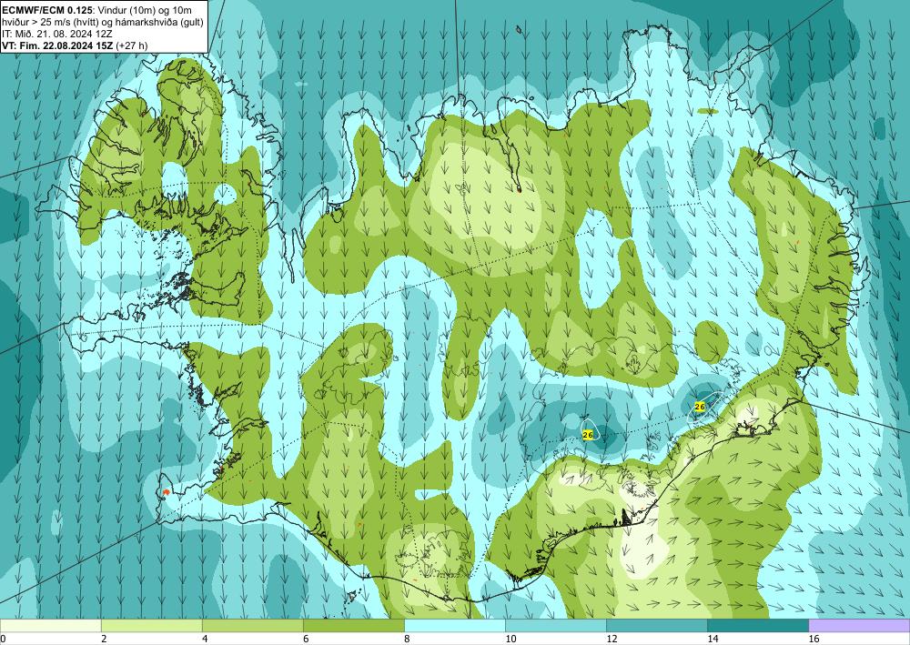Click the yellow 26 gust label nearer the southeast coast
910x645 pixels.
[x=700, y=408]
